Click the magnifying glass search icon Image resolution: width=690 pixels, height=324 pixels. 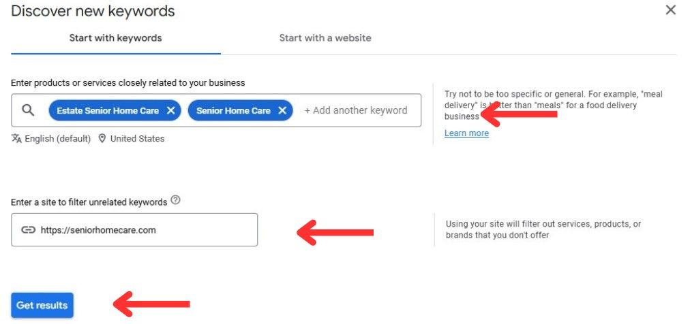[28, 110]
